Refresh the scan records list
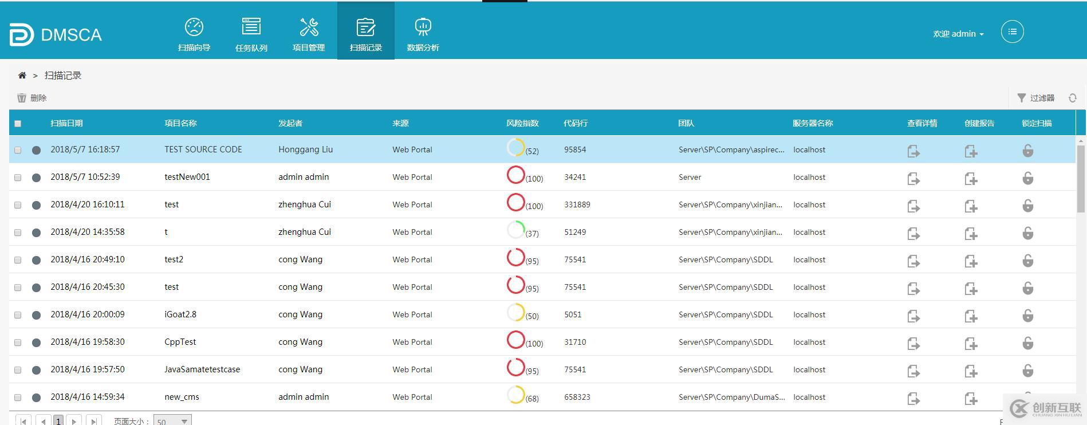The image size is (1087, 425). [1073, 98]
